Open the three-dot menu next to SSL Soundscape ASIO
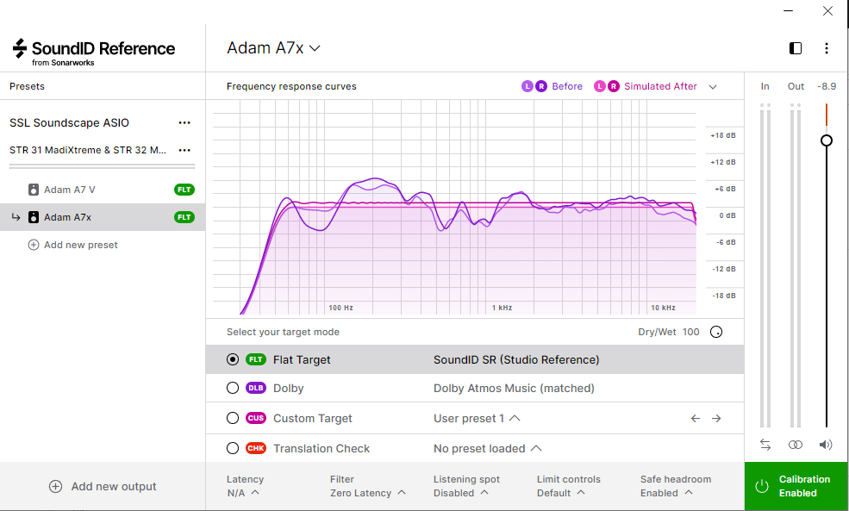 [x=184, y=122]
